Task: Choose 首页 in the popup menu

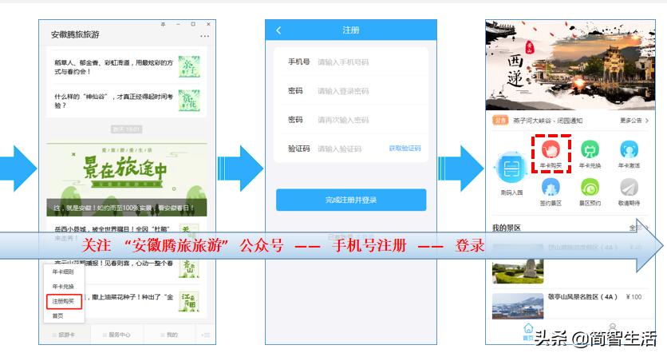Action: pos(58,316)
